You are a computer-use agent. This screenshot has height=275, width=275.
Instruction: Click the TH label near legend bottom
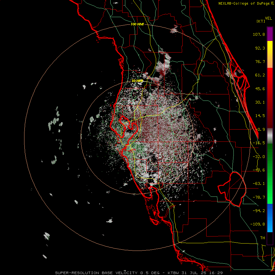coord(262,238)
